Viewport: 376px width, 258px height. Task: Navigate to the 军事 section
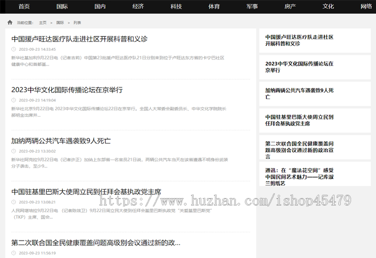coord(252,7)
